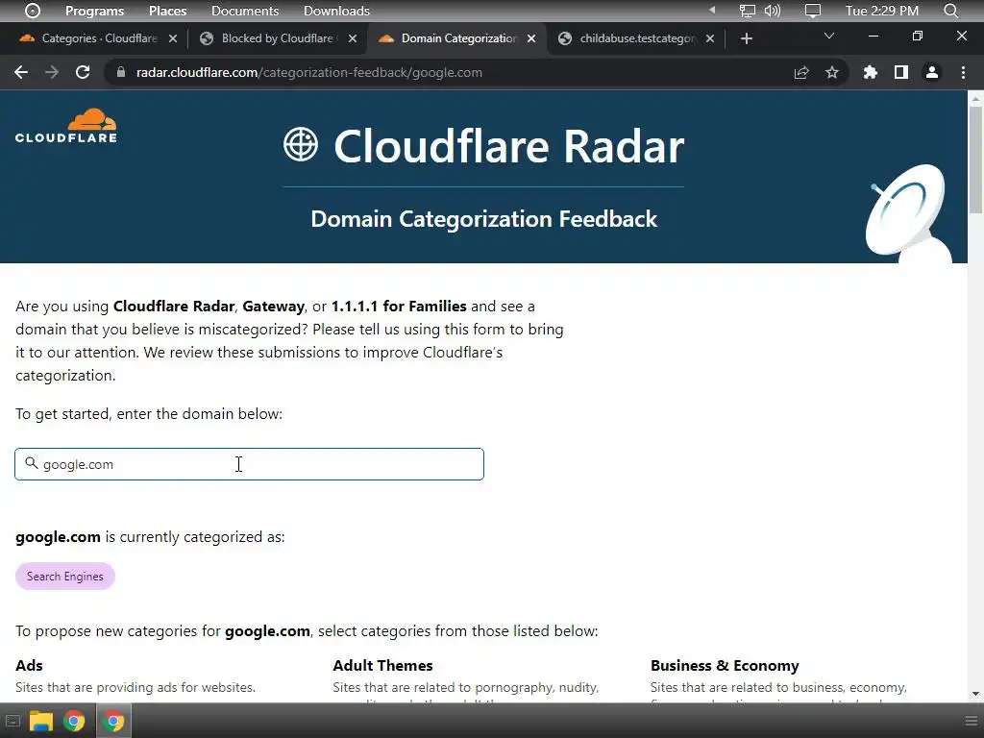Click the address bar URL
The image size is (984, 738).
pyautogui.click(x=309, y=72)
